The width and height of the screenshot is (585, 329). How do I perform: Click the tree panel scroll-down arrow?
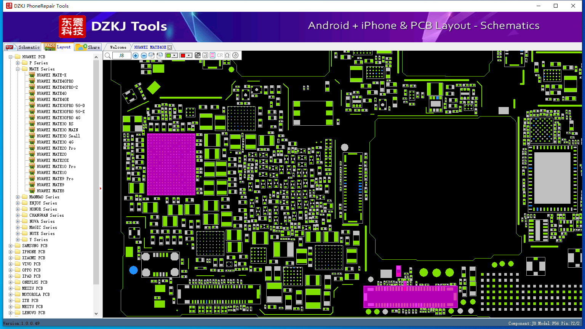96,314
